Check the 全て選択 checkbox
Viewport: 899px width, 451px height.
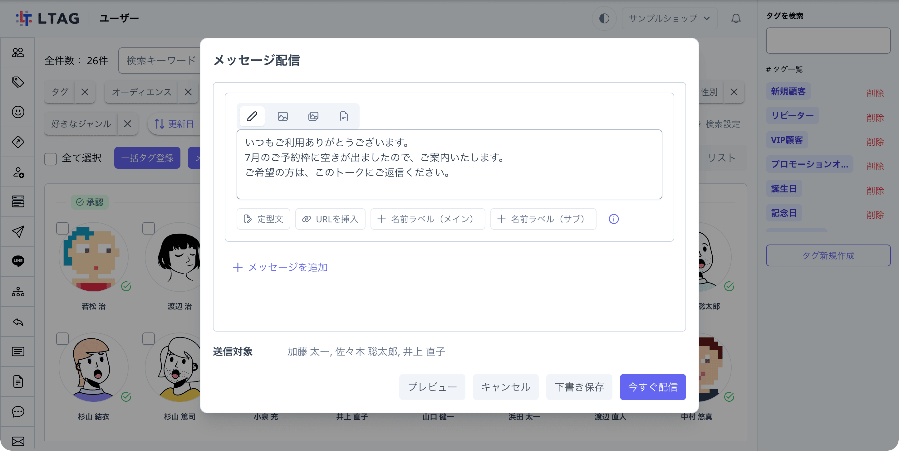click(x=51, y=159)
